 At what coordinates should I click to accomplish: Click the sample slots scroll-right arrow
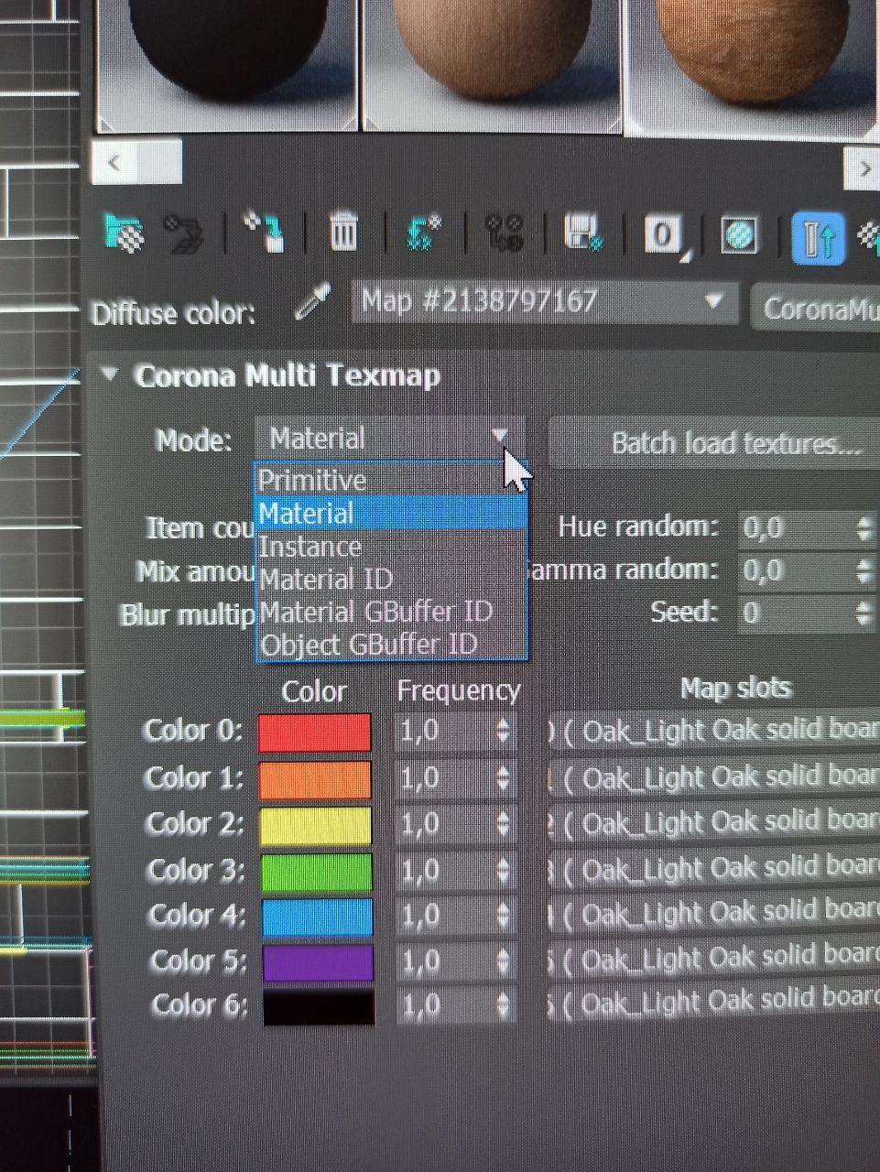(x=863, y=168)
